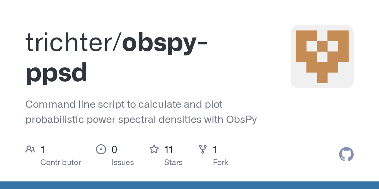The width and height of the screenshot is (379, 189).
Task: Click the orange pixel avatar image
Action: point(322,57)
